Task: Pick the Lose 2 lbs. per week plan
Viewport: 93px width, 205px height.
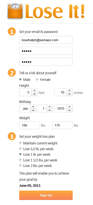Action: tap(20, 166)
